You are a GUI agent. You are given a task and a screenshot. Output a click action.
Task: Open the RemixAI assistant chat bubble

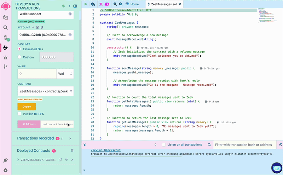tap(276, 168)
